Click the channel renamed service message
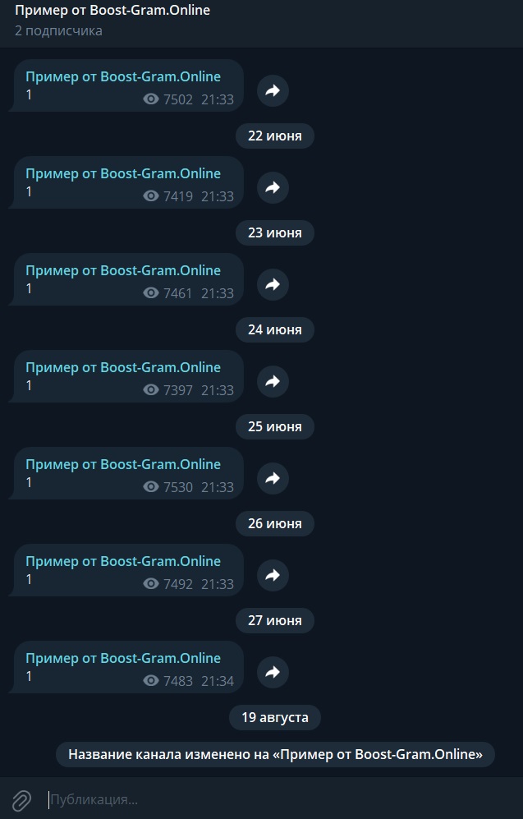This screenshot has width=523, height=819. (275, 755)
